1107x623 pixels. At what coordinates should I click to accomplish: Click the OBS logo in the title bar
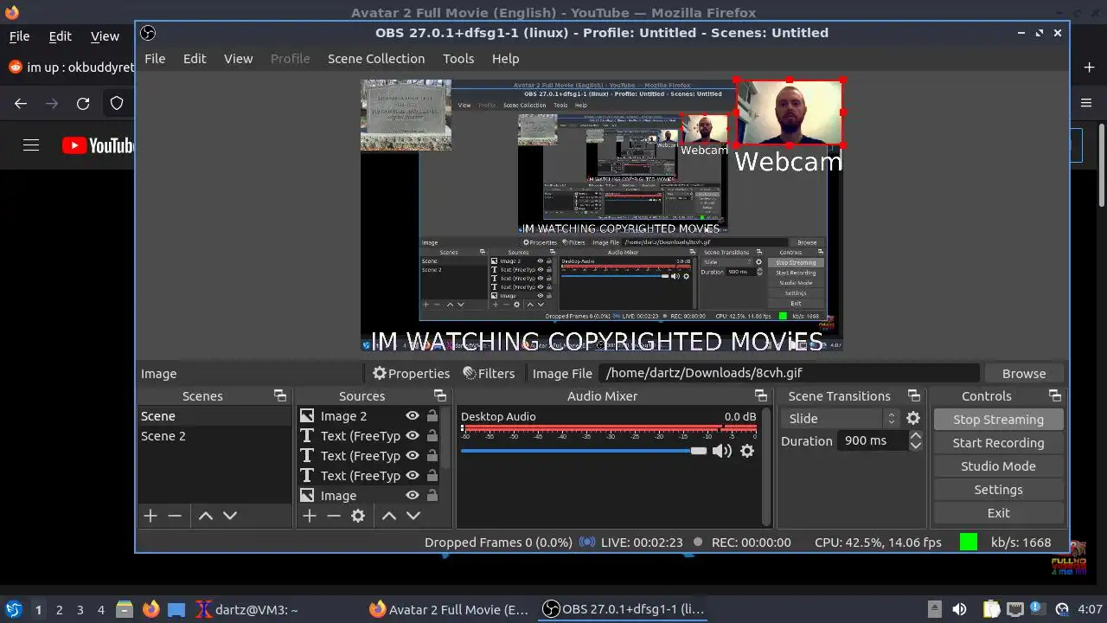pyautogui.click(x=148, y=33)
